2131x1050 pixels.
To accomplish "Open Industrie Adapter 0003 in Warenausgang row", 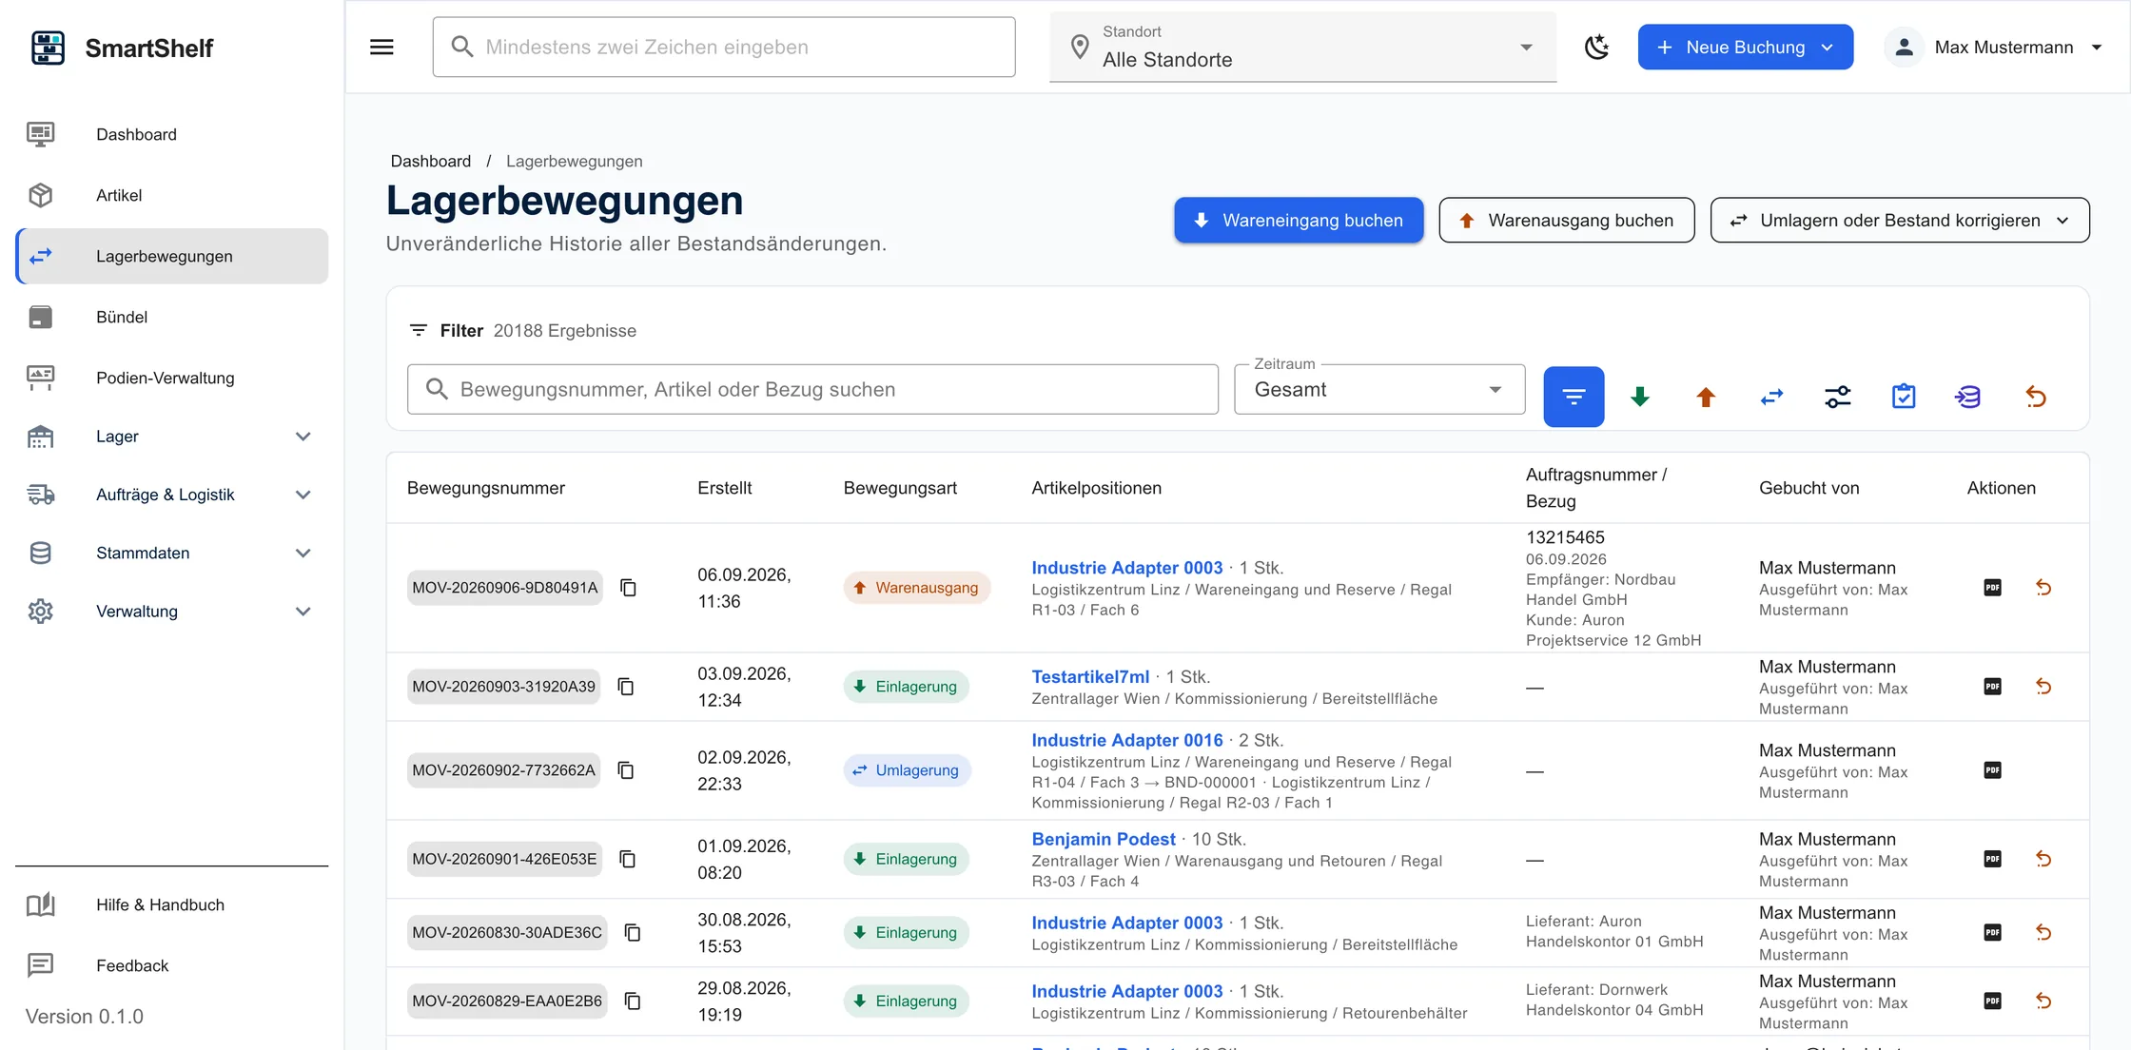I will click(x=1127, y=568).
